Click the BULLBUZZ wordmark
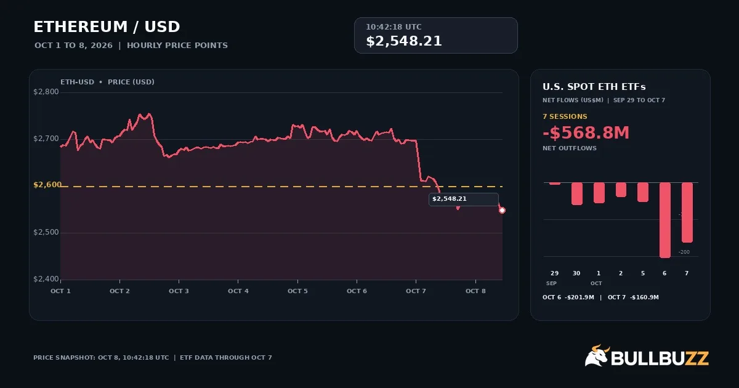This screenshot has height=388, width=739. click(x=661, y=358)
